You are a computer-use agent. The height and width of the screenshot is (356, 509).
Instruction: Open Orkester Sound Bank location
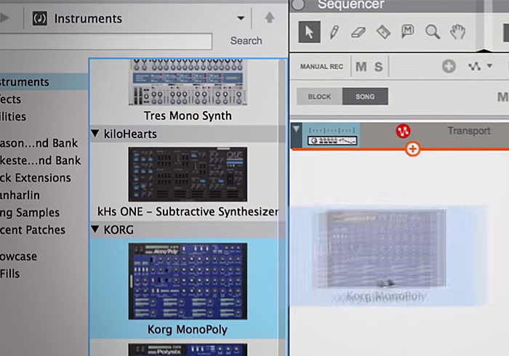tap(40, 160)
